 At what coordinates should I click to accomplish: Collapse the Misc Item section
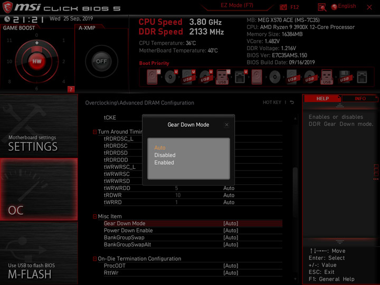click(x=95, y=216)
